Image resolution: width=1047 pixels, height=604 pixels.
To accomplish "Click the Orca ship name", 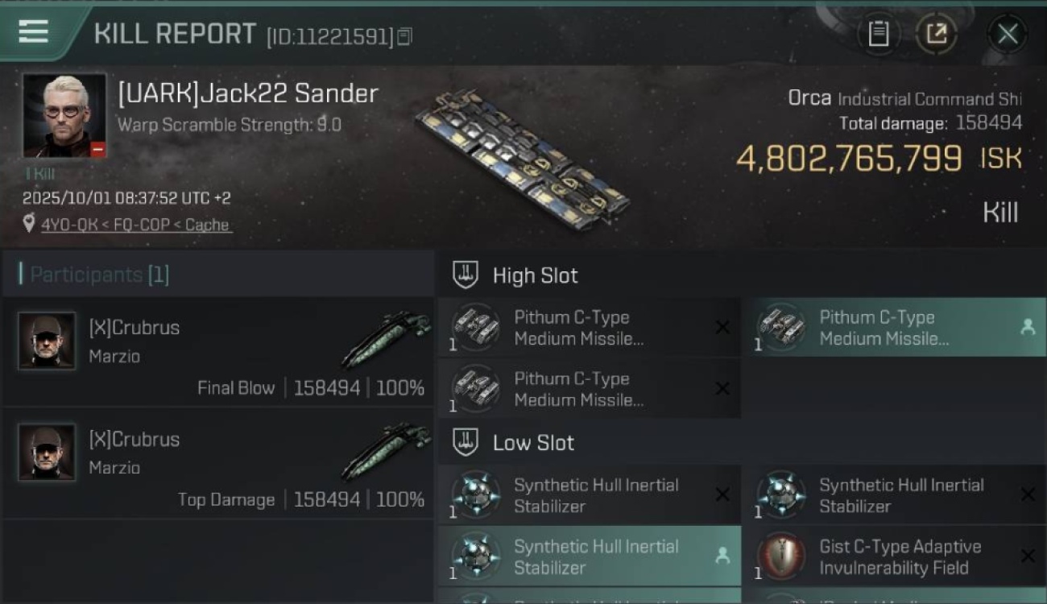I will click(809, 98).
